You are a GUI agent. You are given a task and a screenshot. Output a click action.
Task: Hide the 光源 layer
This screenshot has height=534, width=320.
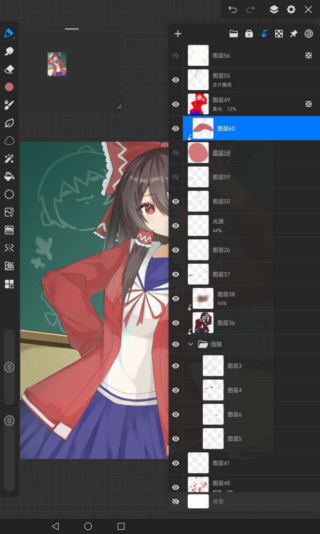click(175, 226)
